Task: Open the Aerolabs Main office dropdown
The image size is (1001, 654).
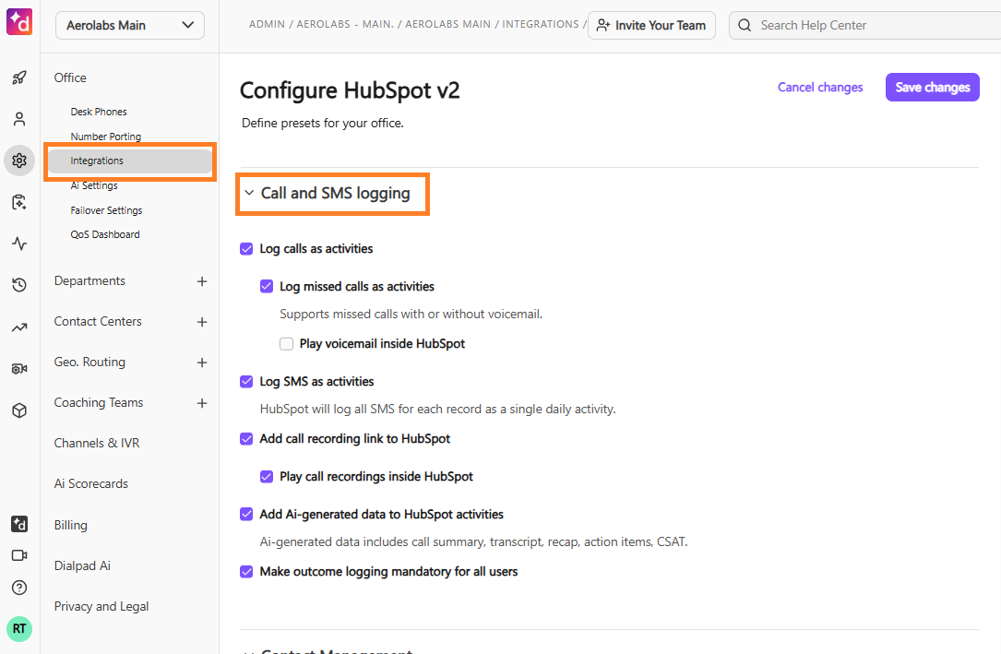Action: [129, 26]
